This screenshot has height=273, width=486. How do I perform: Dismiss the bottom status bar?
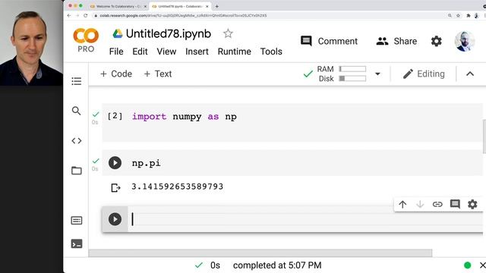pos(483,265)
